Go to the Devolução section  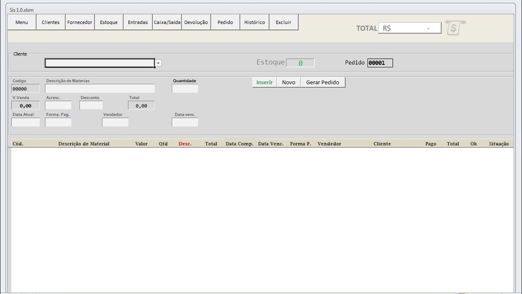point(196,22)
